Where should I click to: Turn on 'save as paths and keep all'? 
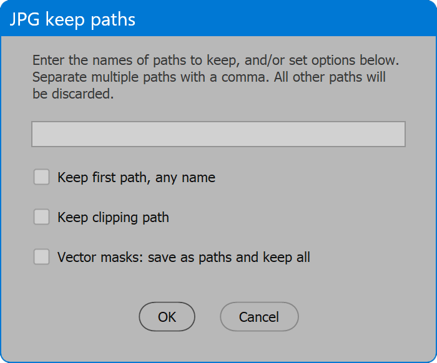tap(41, 257)
